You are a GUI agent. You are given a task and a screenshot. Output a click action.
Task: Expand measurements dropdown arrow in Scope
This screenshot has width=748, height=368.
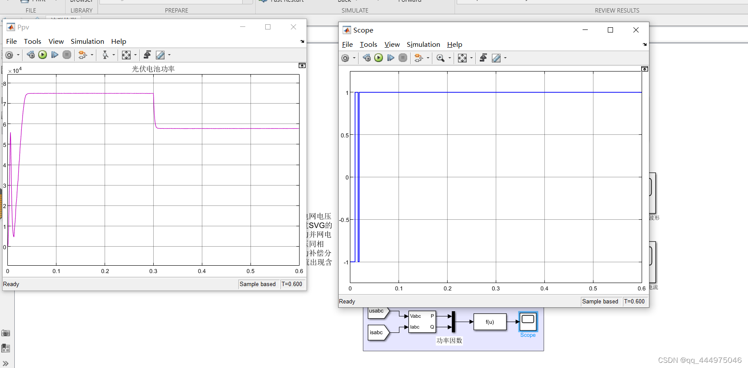[505, 58]
